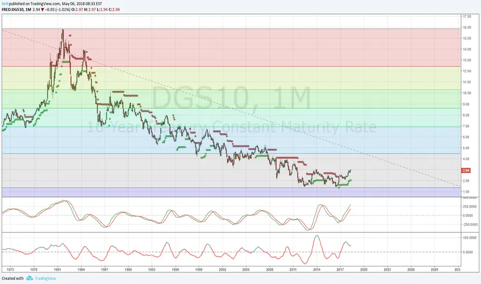Click the 2014 label on time axis

316,270
